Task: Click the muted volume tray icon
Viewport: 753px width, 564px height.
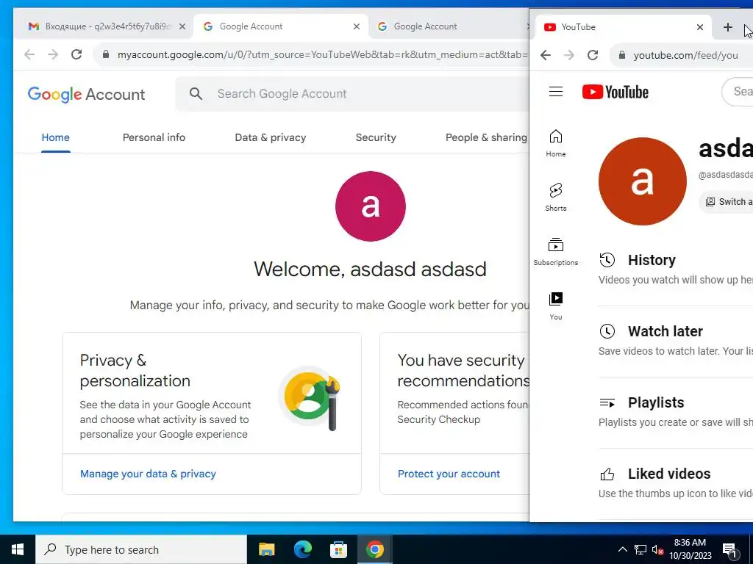Action: (x=657, y=549)
